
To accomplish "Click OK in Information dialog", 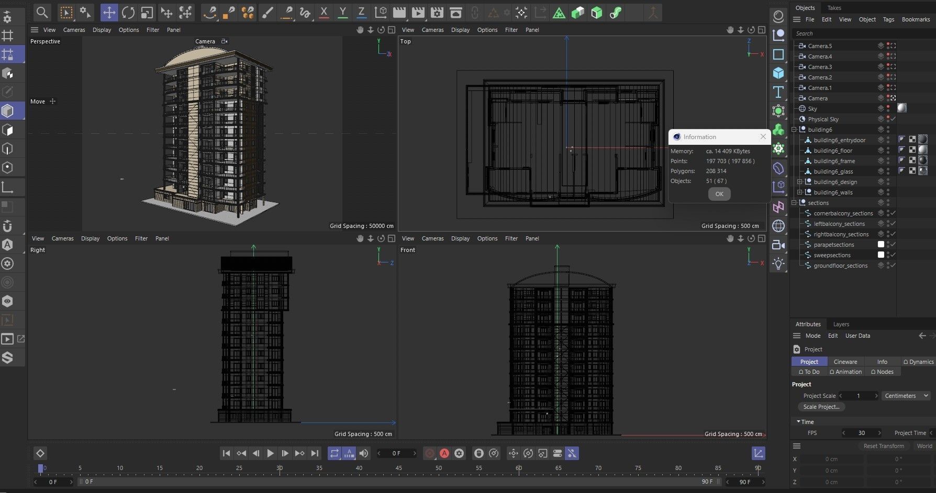I will pos(719,194).
